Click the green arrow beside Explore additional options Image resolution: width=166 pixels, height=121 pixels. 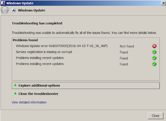[x=15, y=85]
